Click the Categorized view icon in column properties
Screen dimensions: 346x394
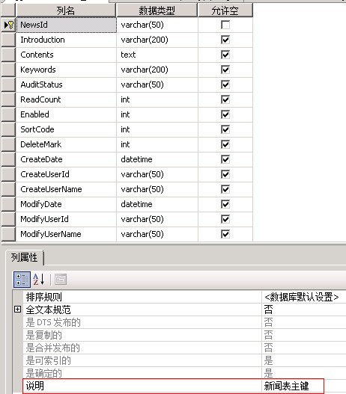point(22,280)
